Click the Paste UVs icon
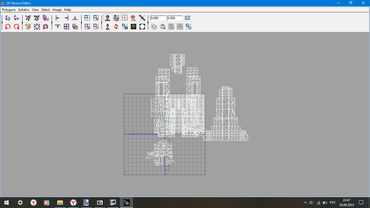Viewport: 370px width, 208px height. (x=163, y=27)
